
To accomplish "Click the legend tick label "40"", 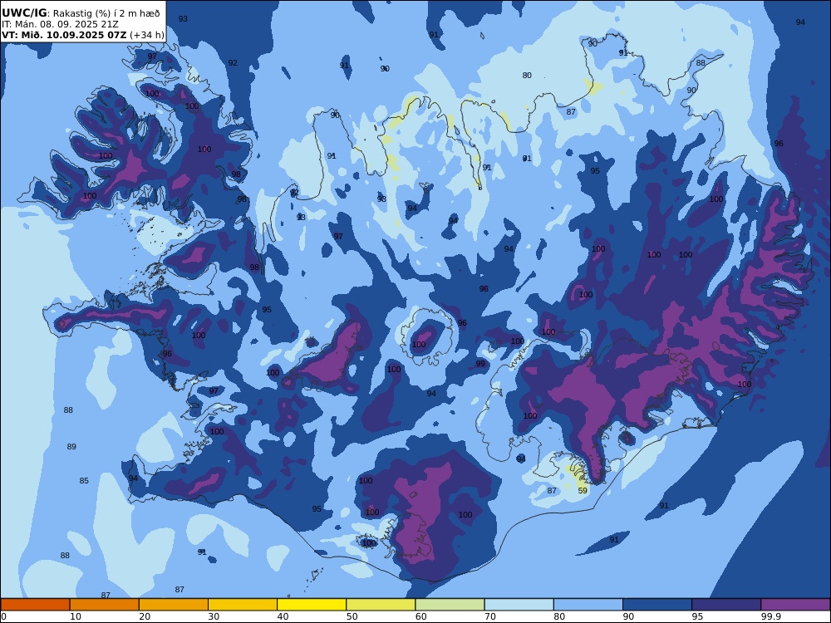I will click(283, 616).
